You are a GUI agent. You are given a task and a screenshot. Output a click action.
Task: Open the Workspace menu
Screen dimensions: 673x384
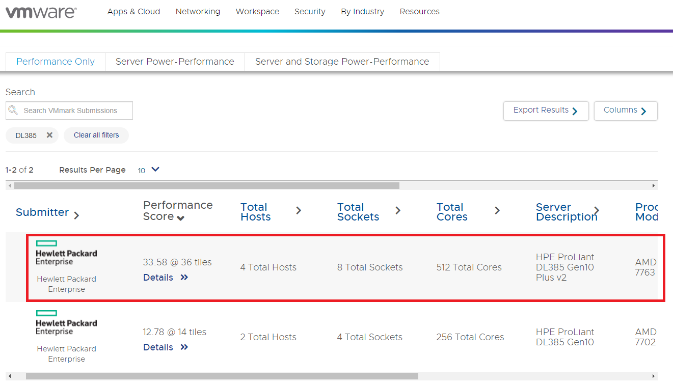click(257, 12)
